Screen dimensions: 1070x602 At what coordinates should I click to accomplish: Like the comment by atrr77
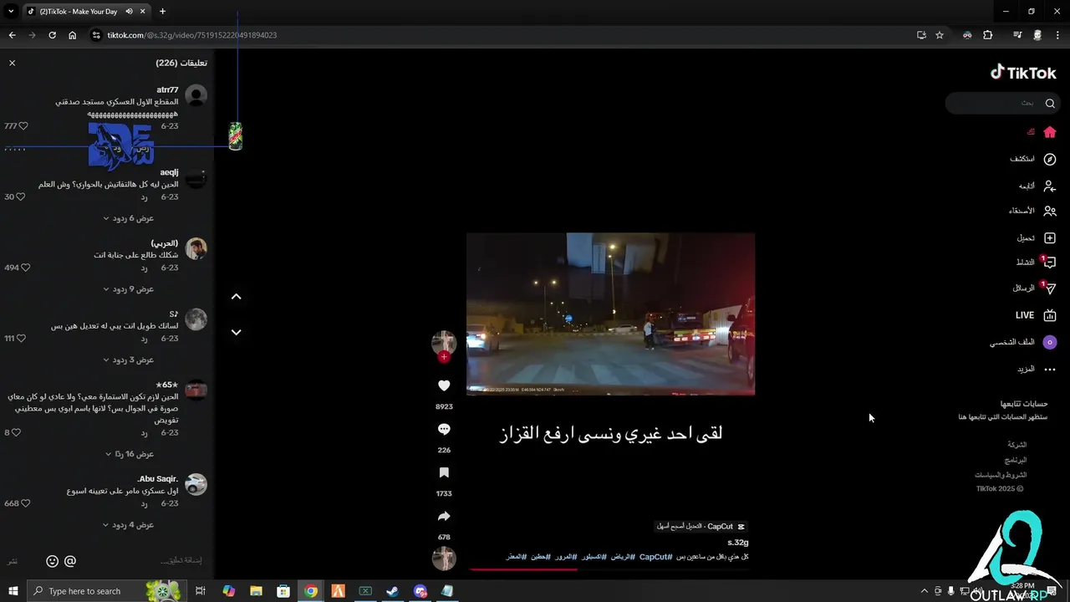tap(23, 126)
